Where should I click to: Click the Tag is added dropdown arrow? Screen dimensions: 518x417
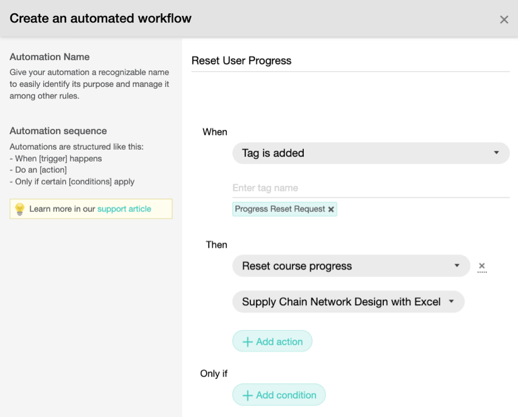[x=496, y=153]
